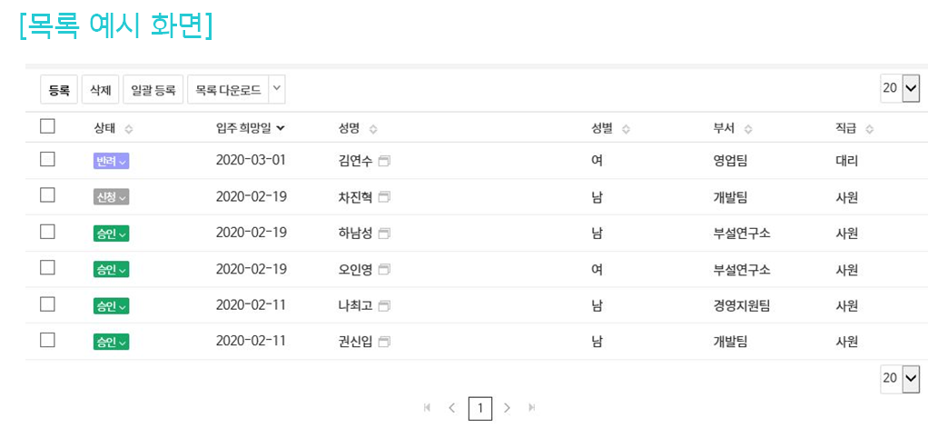The height and width of the screenshot is (428, 928).
Task: Sort by 입주 희망일 column header
Action: [x=251, y=128]
